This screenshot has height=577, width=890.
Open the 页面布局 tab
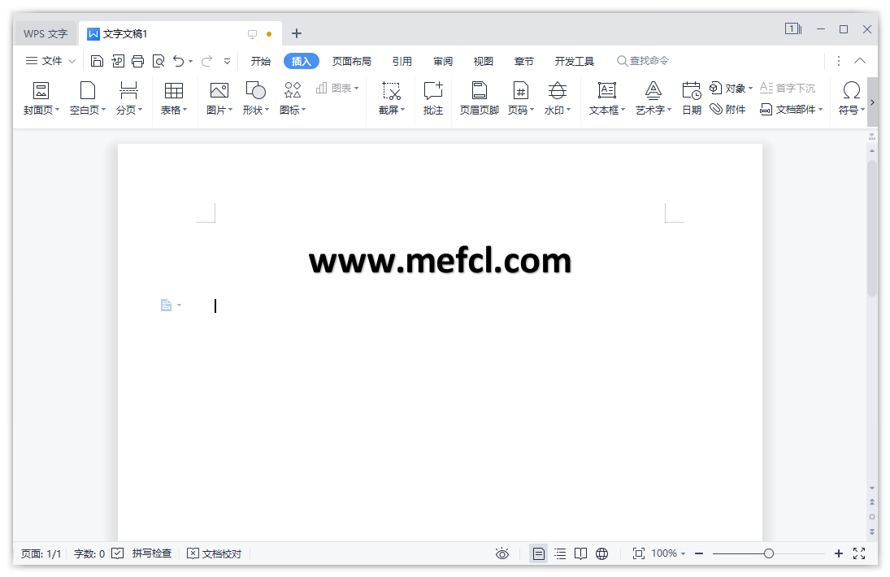click(352, 61)
